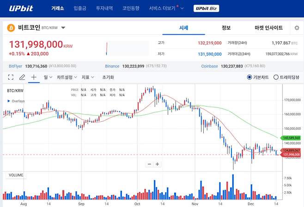Click the Oct label on time axis

[x=137, y=204]
